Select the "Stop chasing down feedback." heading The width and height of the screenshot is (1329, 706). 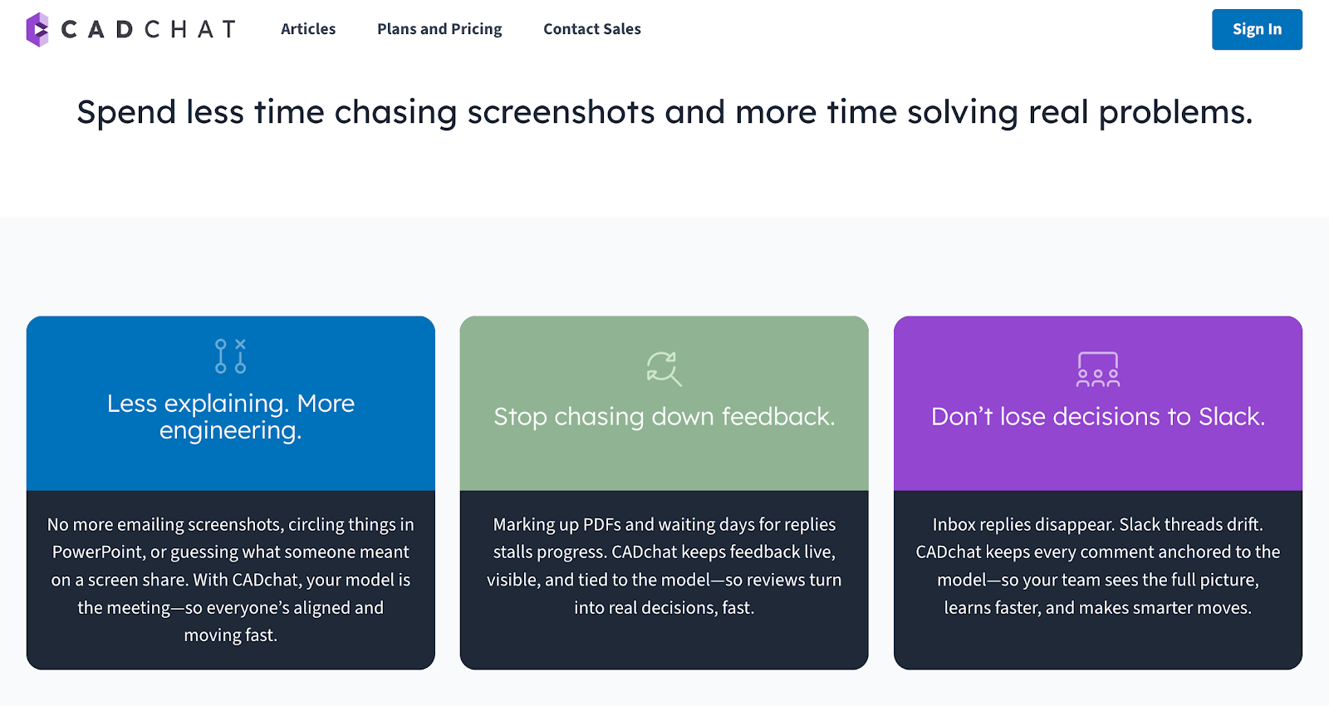[x=664, y=416]
